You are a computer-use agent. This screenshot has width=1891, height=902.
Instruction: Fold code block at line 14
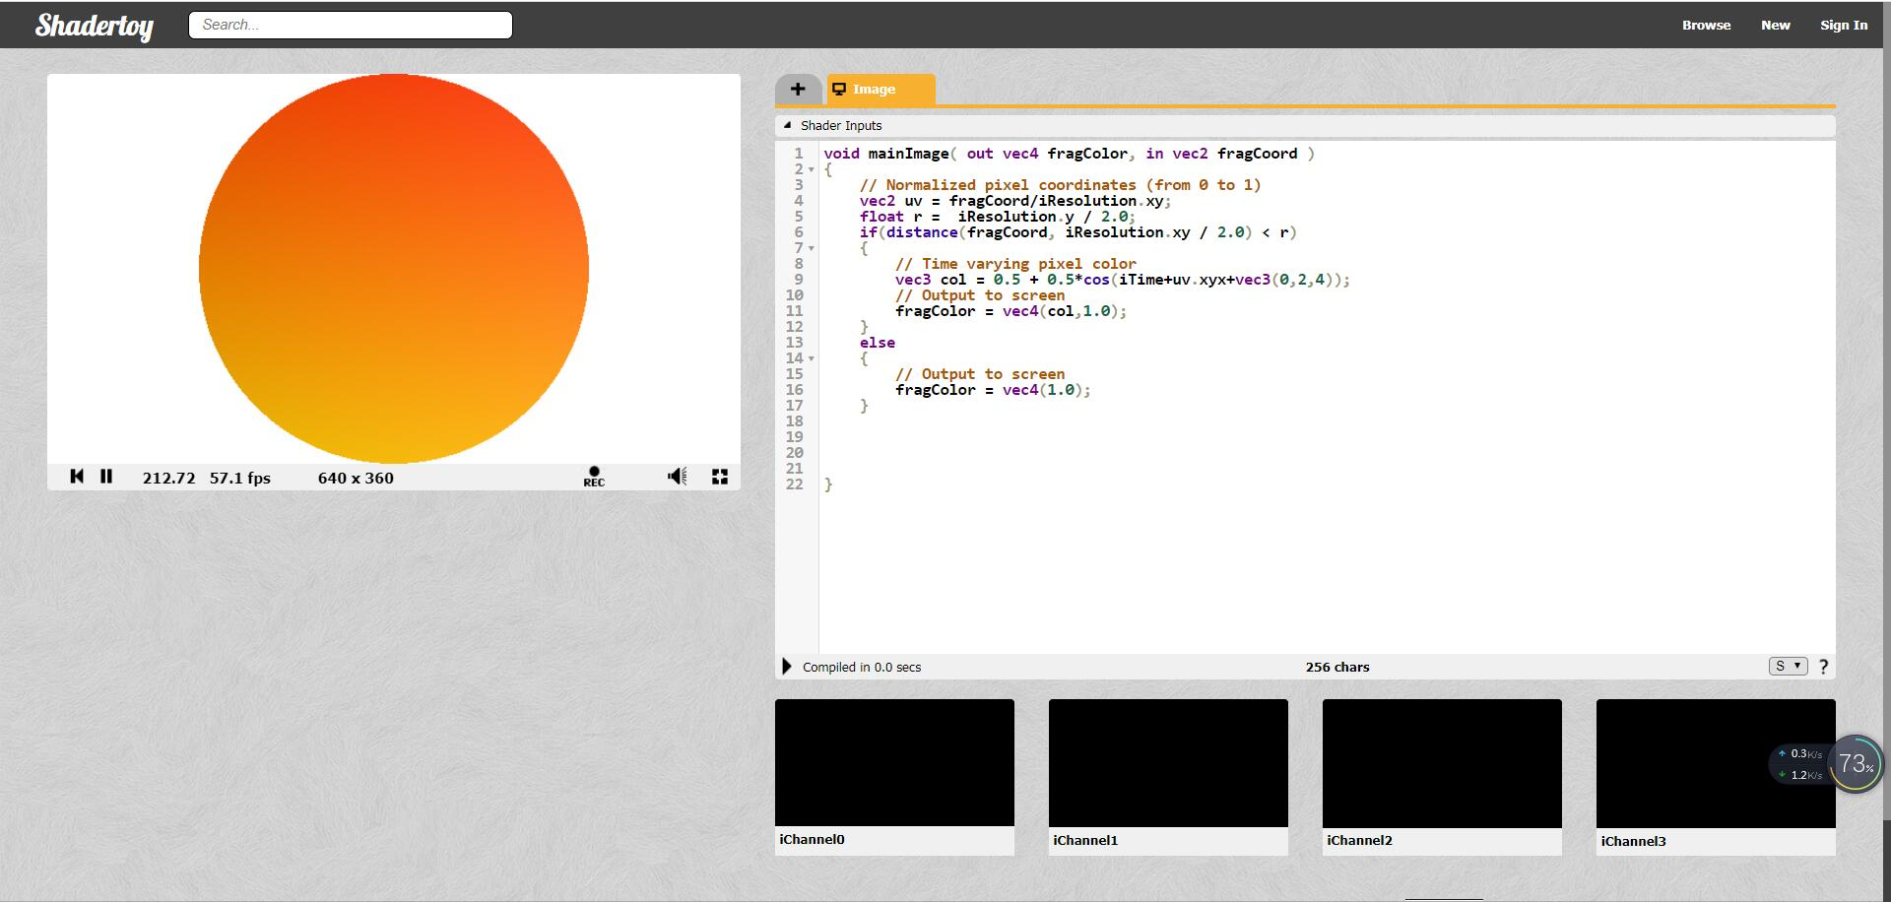pos(812,358)
